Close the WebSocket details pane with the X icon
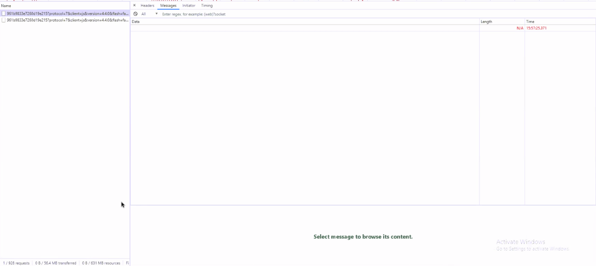 pos(135,5)
